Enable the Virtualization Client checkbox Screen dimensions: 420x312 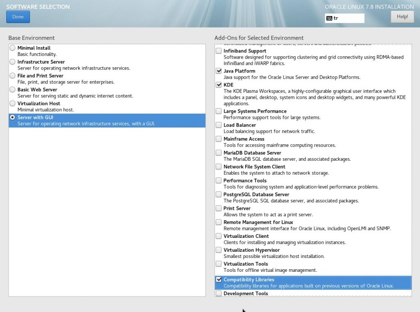219,236
